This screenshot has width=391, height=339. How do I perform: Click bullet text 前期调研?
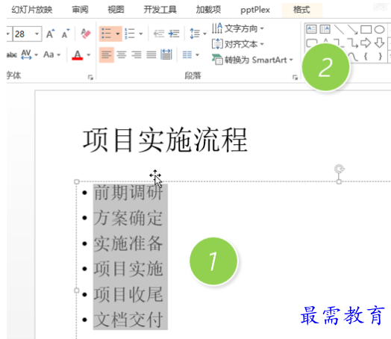pos(128,193)
